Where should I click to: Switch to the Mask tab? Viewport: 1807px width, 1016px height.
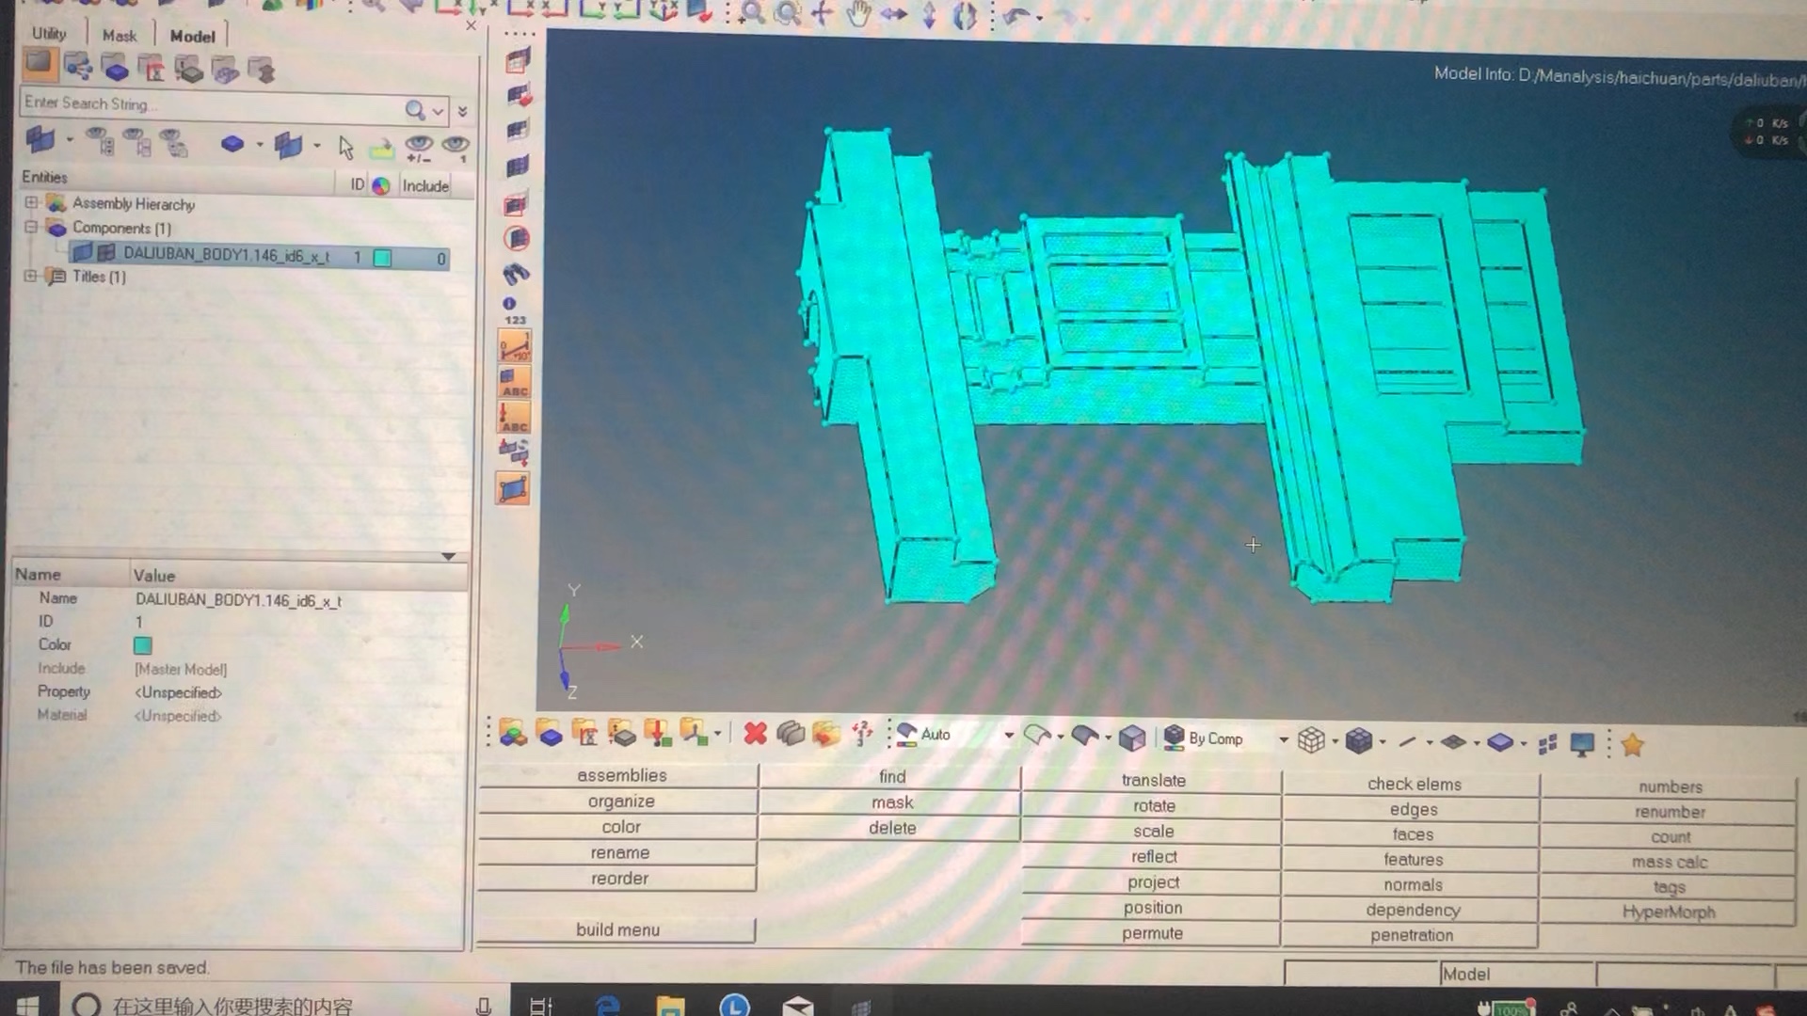point(120,36)
